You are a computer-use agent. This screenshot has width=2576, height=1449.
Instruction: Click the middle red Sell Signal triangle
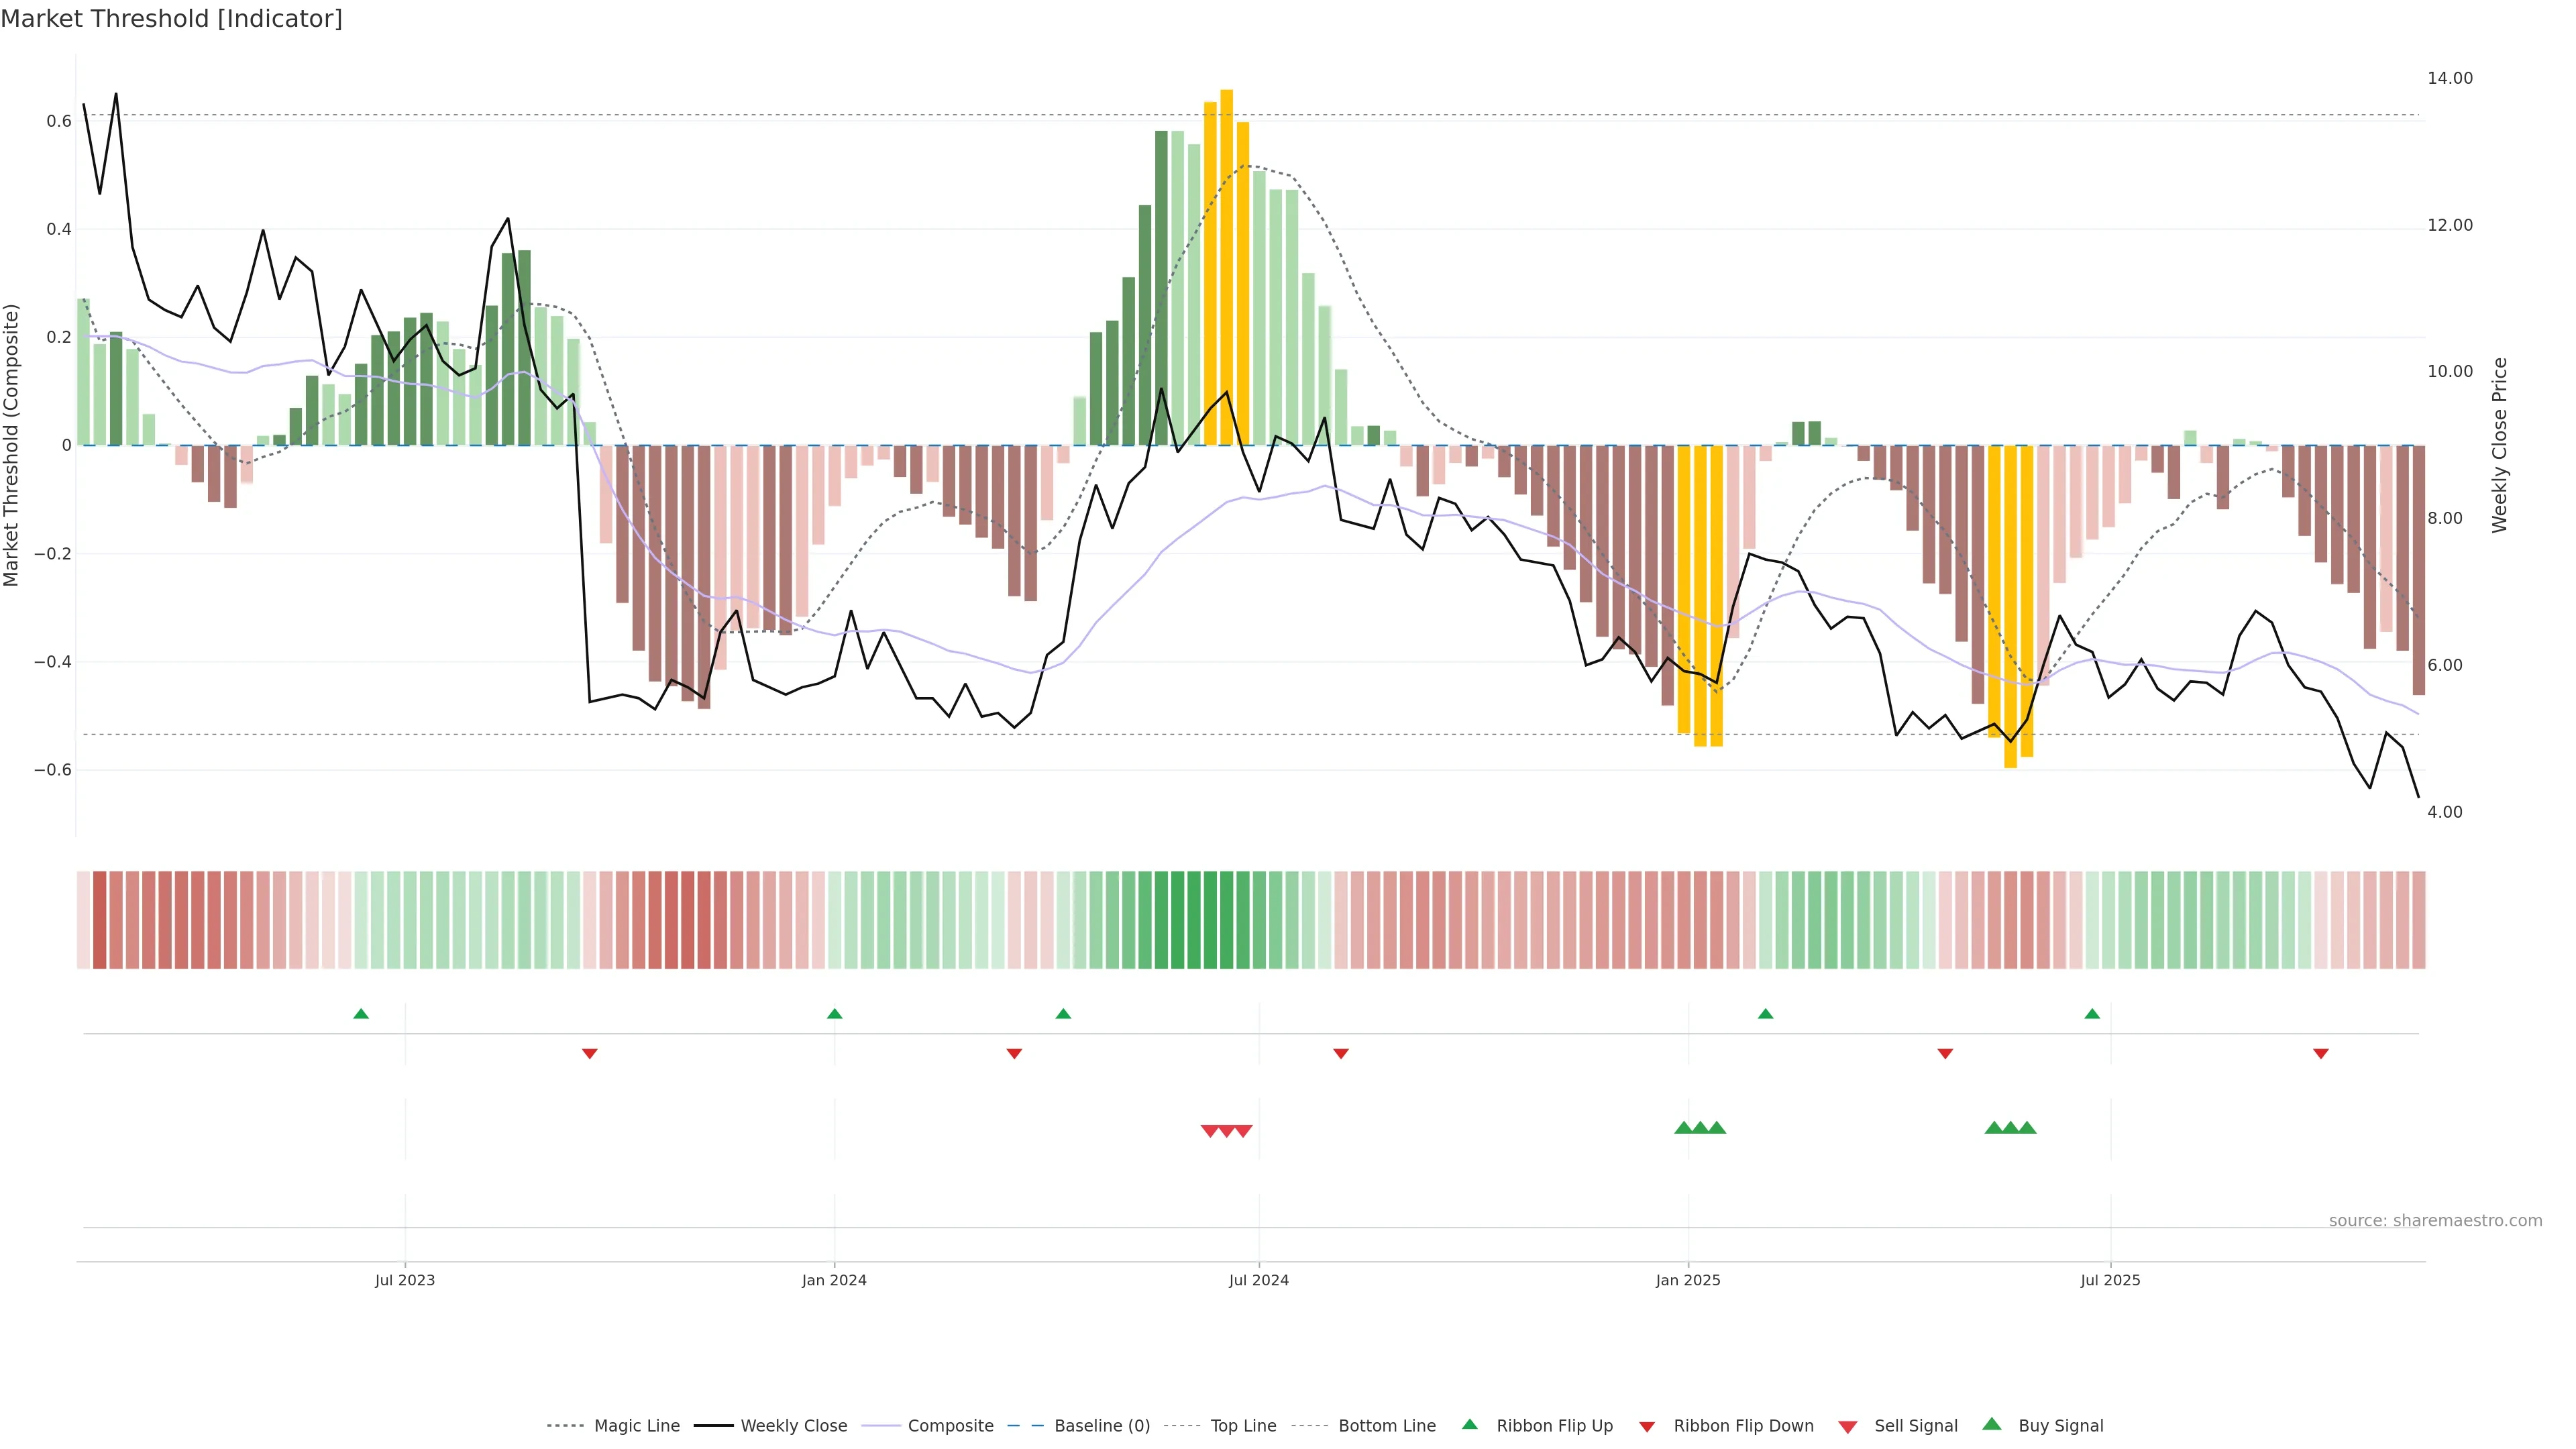(x=1226, y=1131)
